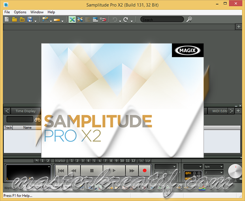Open the redo history dropdown arrow
The width and height of the screenshot is (245, 201).
(132, 21)
